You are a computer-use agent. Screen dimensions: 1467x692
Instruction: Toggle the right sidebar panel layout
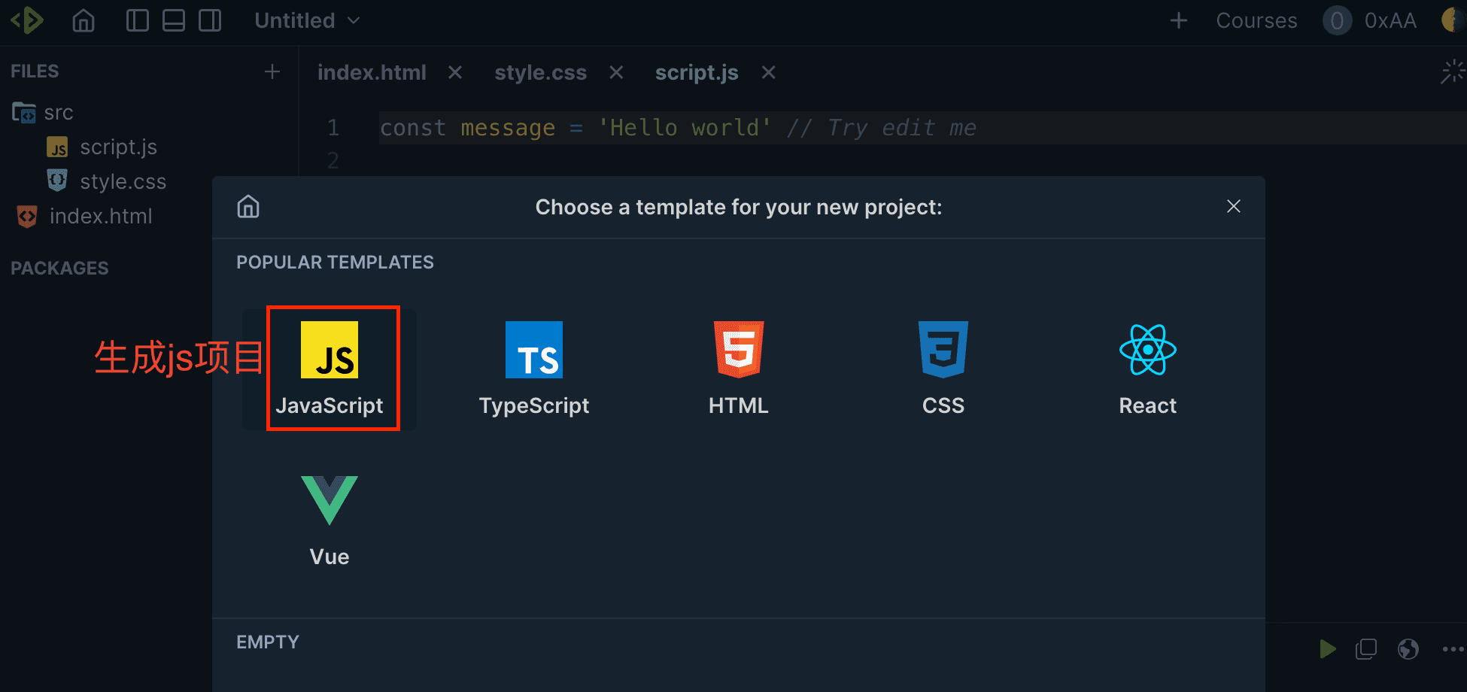coord(210,20)
